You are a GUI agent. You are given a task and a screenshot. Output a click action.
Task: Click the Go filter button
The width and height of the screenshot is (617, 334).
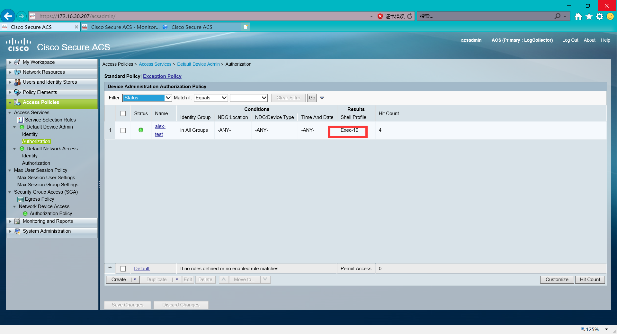312,98
